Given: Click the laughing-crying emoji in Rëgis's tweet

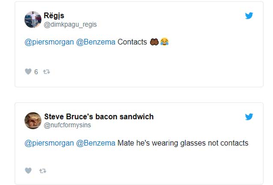Looking at the screenshot, I should point(164,42).
